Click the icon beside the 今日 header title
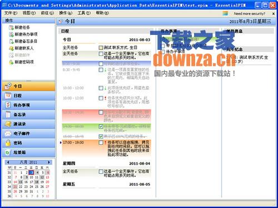 coord(61,22)
